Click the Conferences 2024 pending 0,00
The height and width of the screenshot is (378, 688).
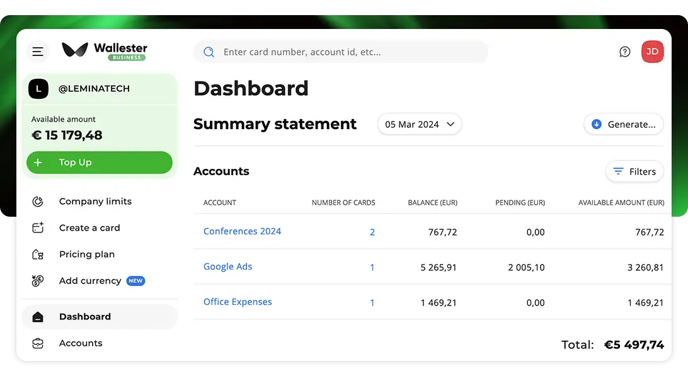536,232
